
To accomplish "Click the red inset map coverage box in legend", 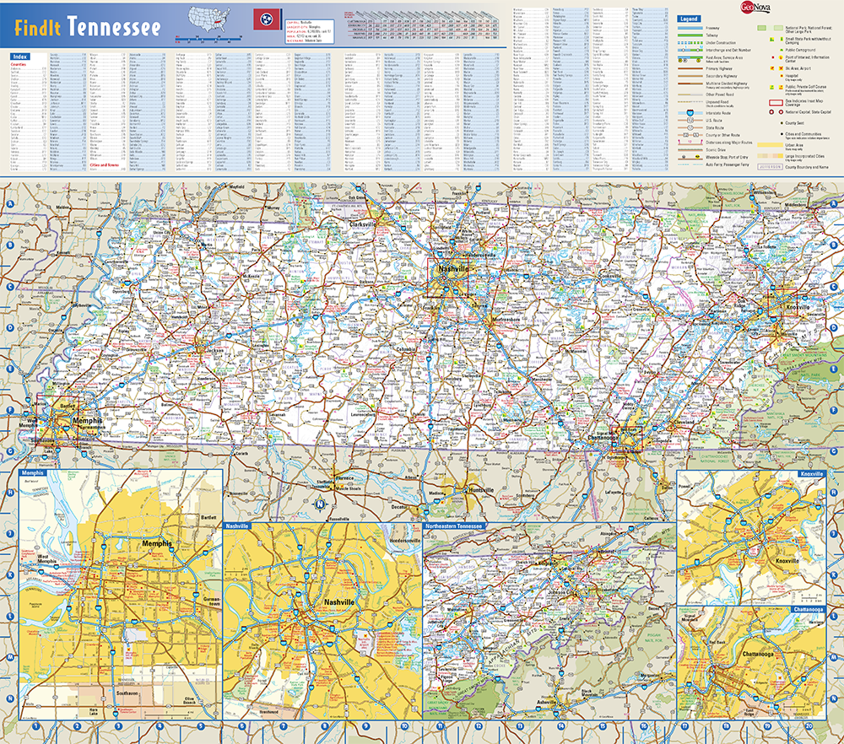I will pos(776,102).
